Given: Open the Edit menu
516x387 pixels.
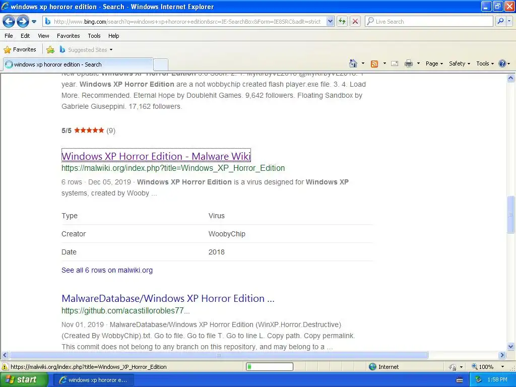Looking at the screenshot, I should coord(25,36).
